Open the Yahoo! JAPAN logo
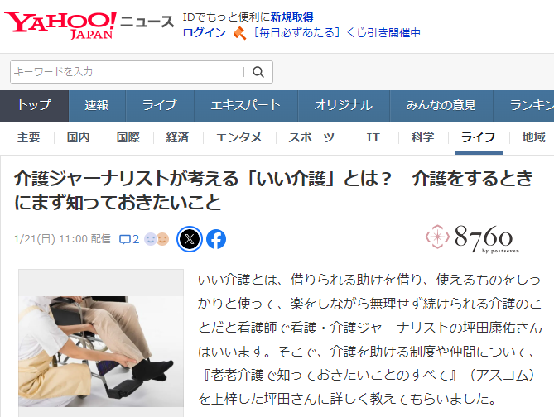The image size is (554, 417). tap(60, 25)
